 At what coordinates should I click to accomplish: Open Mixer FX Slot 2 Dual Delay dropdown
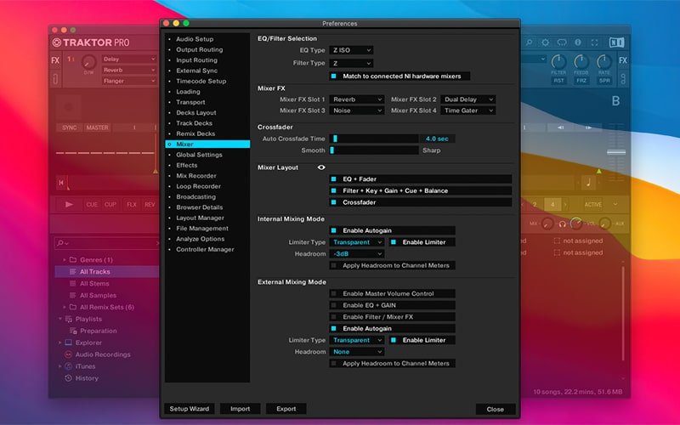click(x=467, y=99)
